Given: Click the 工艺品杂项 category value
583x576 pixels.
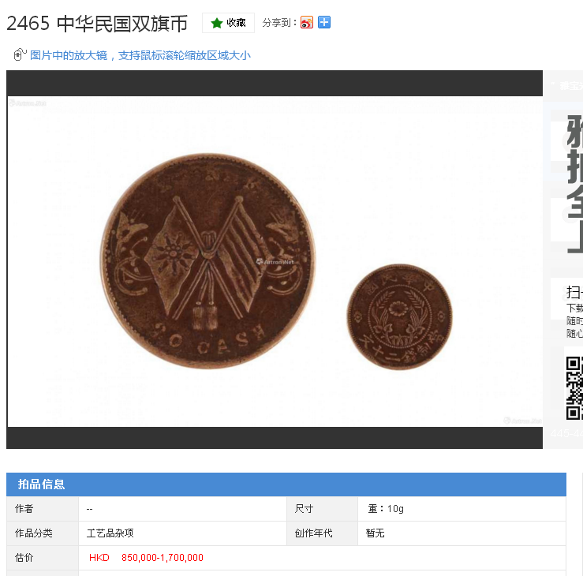Looking at the screenshot, I should click(x=110, y=533).
